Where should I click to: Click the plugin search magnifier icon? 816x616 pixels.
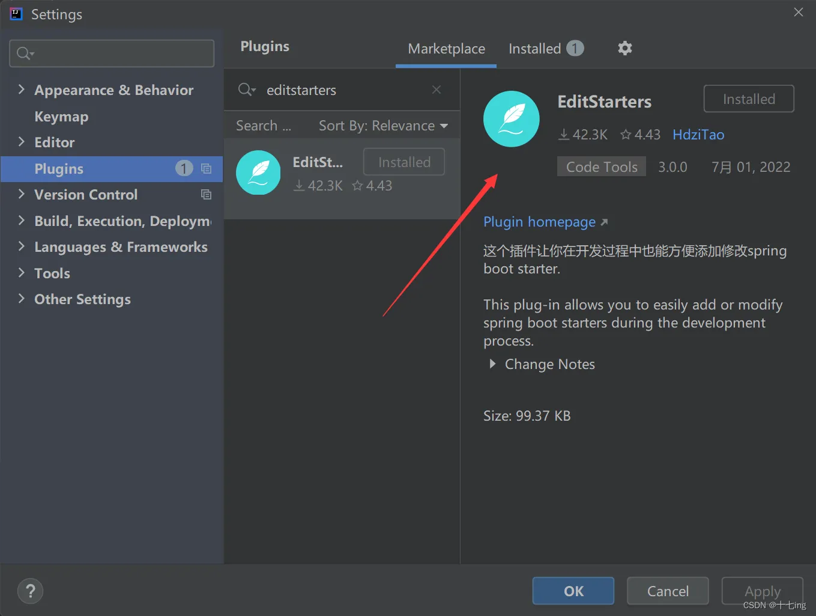tap(246, 90)
